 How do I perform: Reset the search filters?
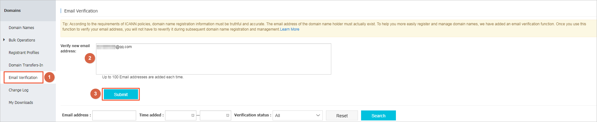click(342, 115)
